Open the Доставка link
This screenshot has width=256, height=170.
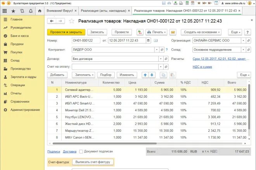[69, 151]
